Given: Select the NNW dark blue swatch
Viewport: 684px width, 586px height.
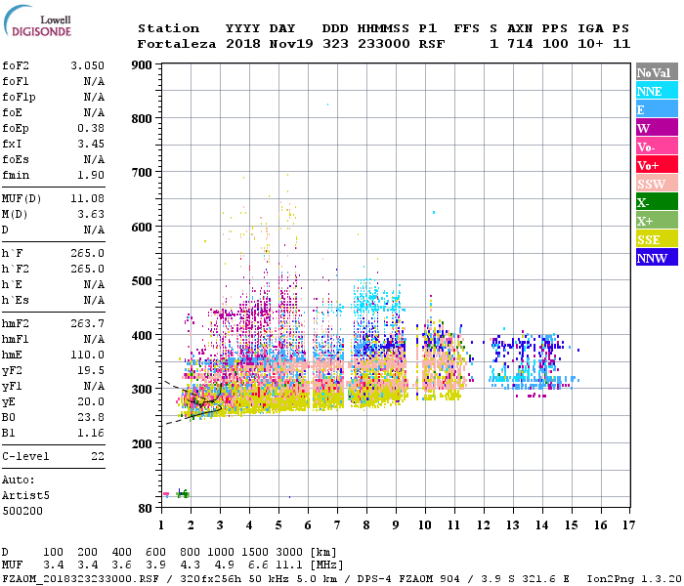Looking at the screenshot, I should [657, 257].
